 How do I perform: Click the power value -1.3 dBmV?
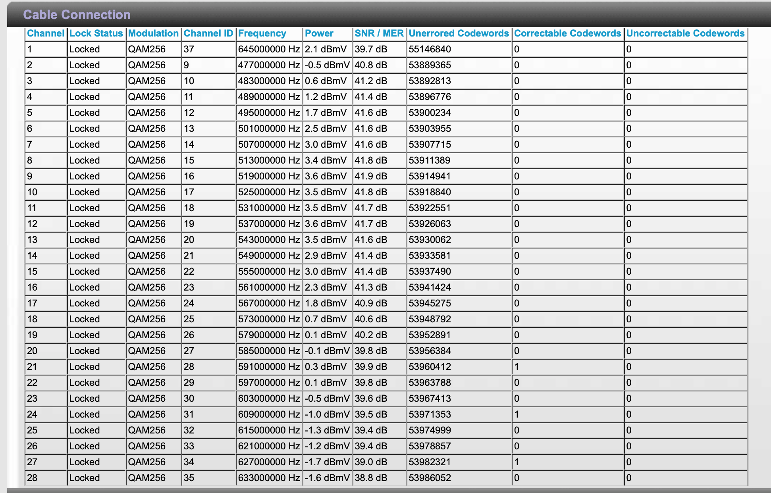pos(327,430)
